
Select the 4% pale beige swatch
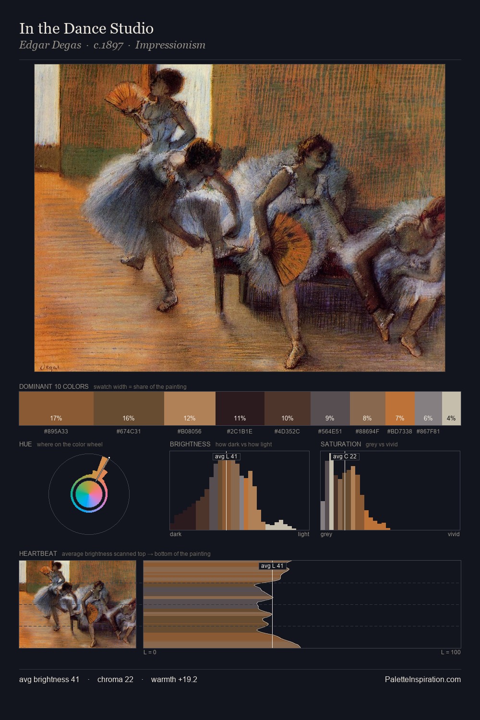coord(451,408)
